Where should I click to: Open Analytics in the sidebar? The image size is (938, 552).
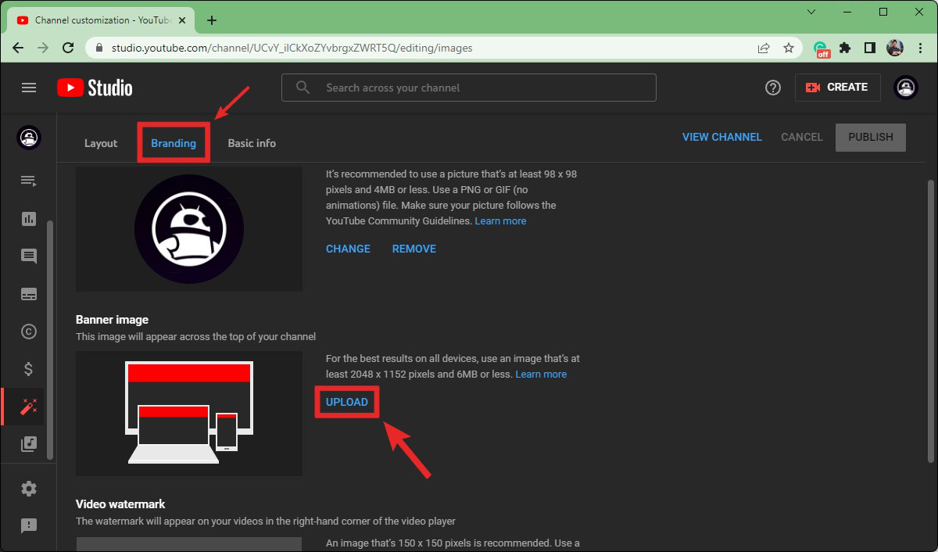click(29, 219)
